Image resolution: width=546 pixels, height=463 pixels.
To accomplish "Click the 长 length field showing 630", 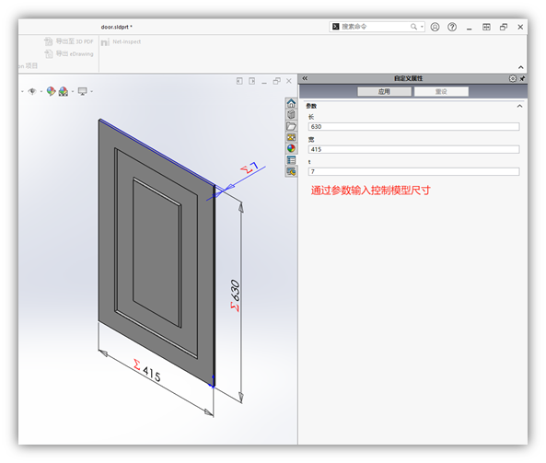I will tap(413, 126).
